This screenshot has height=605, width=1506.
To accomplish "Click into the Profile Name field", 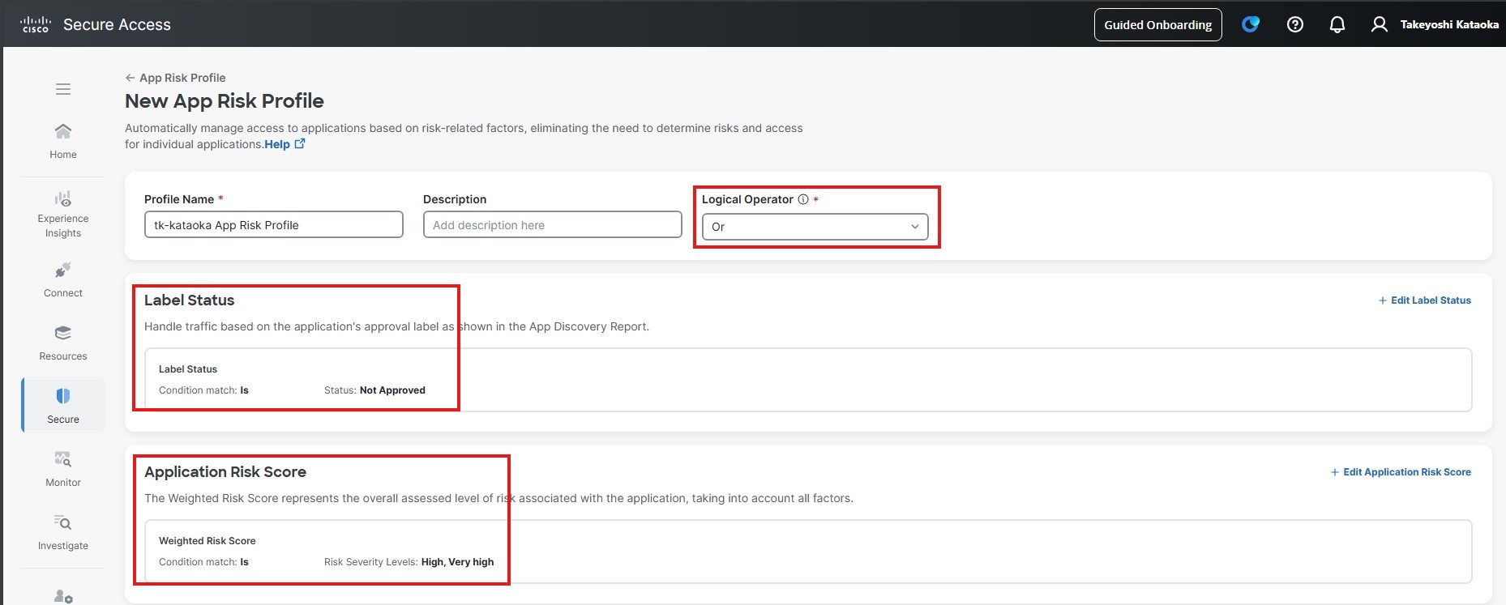I will coord(274,225).
